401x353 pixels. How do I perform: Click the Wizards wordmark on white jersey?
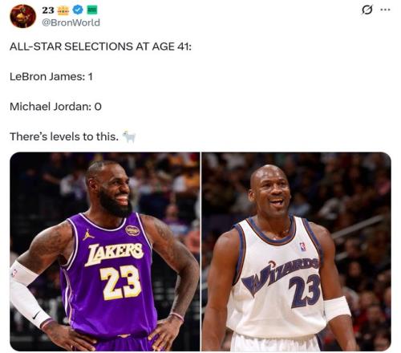point(280,275)
